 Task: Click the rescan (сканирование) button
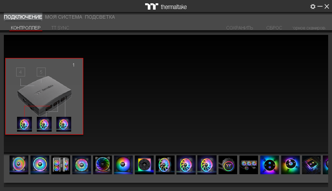tap(309, 28)
